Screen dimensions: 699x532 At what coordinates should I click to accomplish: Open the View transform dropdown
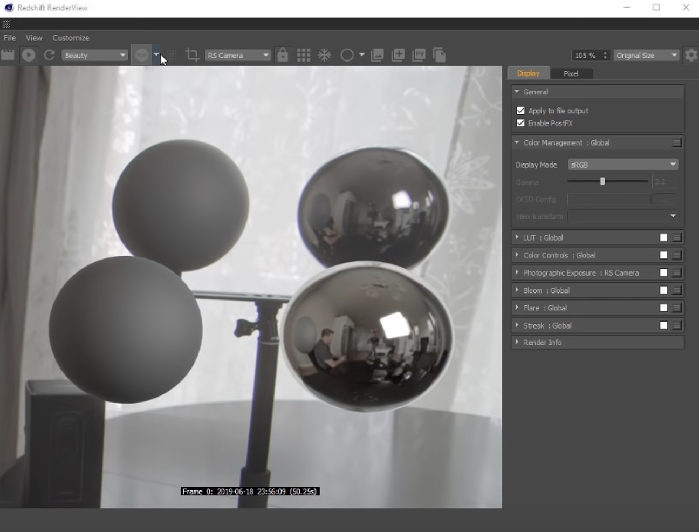(x=622, y=216)
